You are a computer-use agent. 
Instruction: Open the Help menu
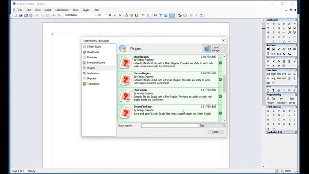coord(96,10)
